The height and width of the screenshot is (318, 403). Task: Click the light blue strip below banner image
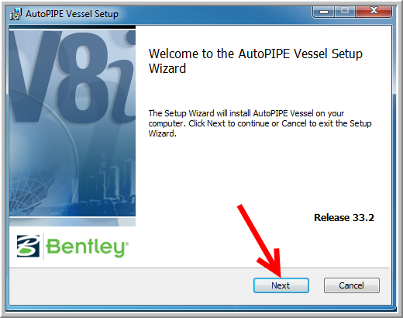[72, 222]
